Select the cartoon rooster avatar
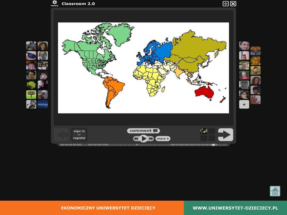Screen dimensions: 287x215 256,70
